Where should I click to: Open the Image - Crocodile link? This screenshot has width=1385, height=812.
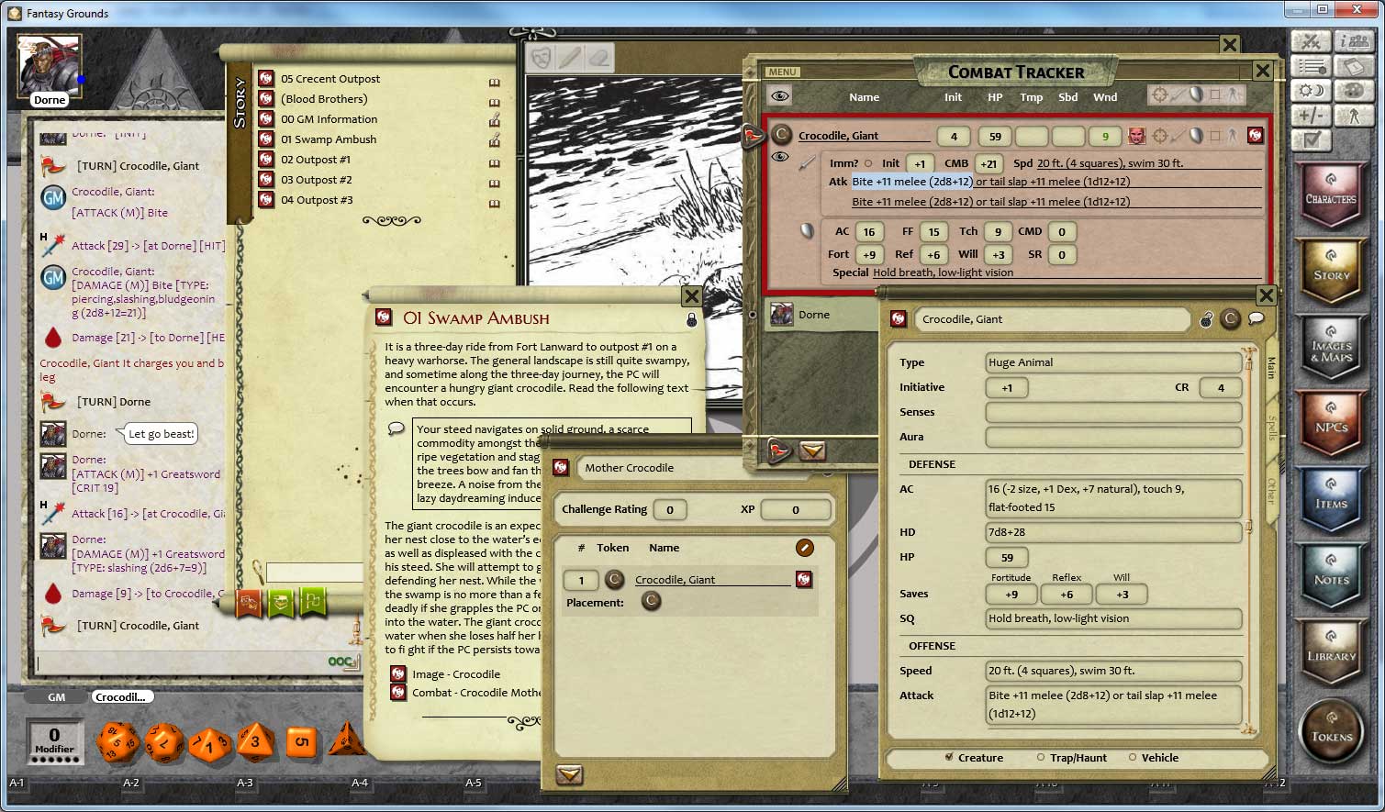(454, 673)
